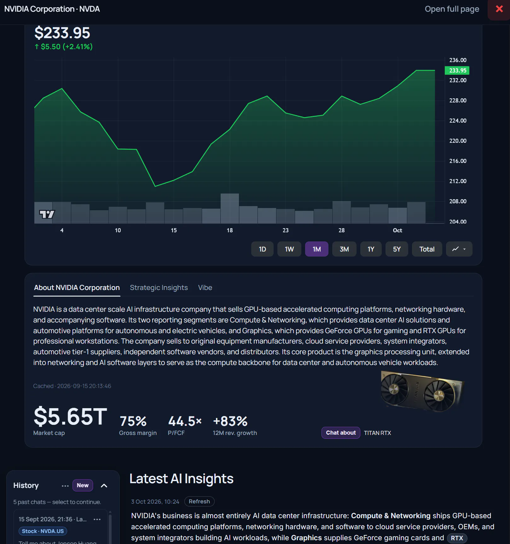Screen dimensions: 510x544
Task: Click the Chat about button
Action: click(341, 433)
